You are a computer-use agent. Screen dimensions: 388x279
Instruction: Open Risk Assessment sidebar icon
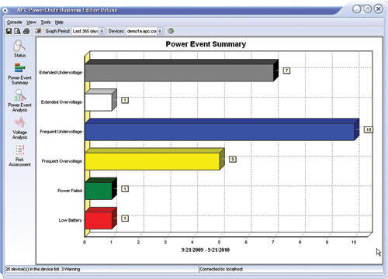pos(19,156)
